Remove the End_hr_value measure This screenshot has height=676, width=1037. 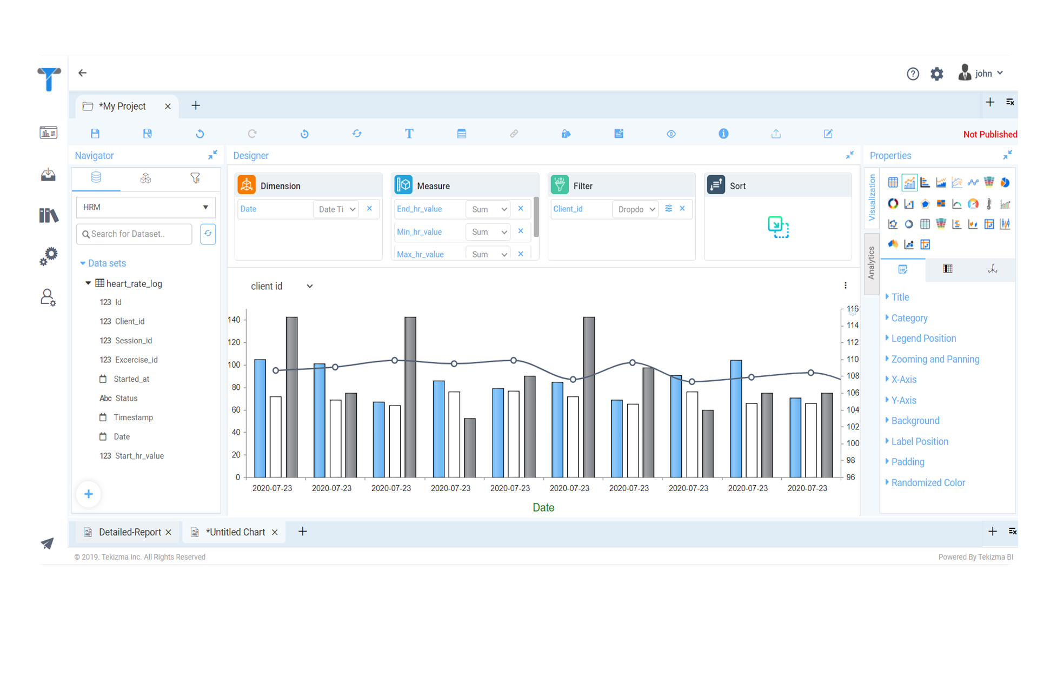pyautogui.click(x=521, y=209)
